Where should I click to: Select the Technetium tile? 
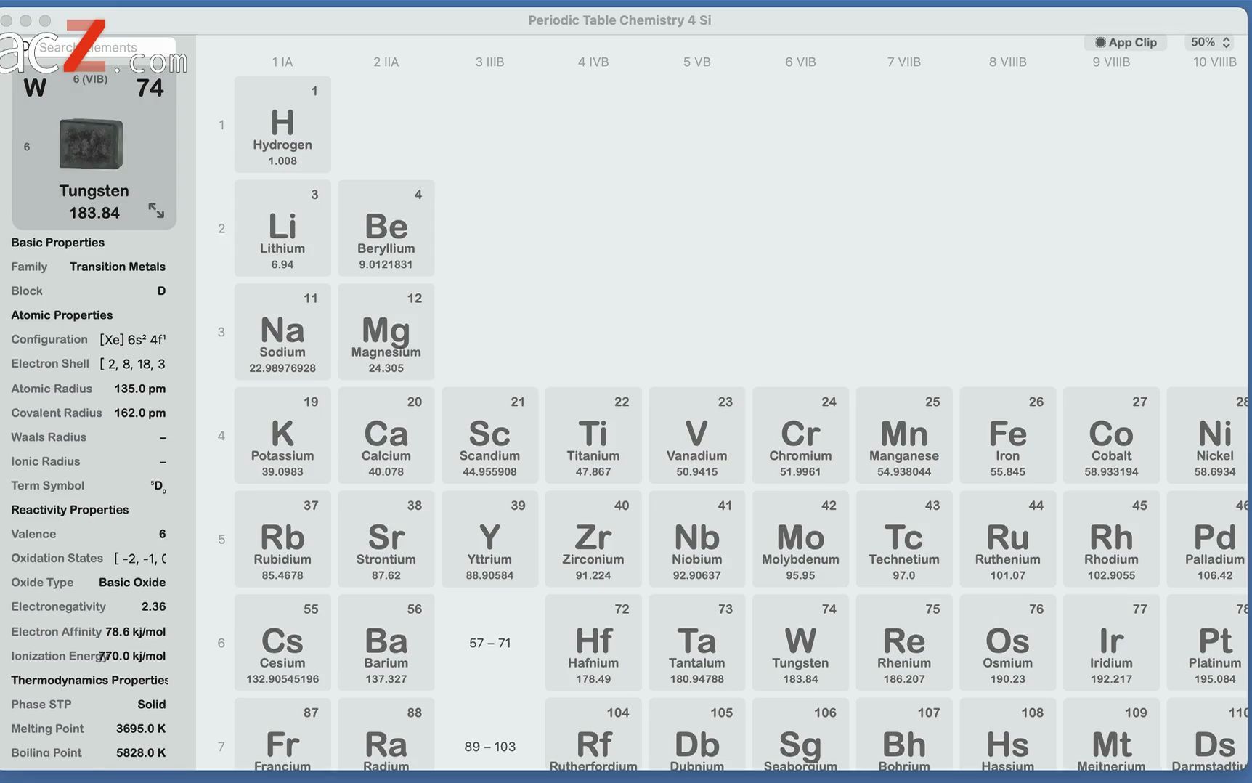click(903, 539)
